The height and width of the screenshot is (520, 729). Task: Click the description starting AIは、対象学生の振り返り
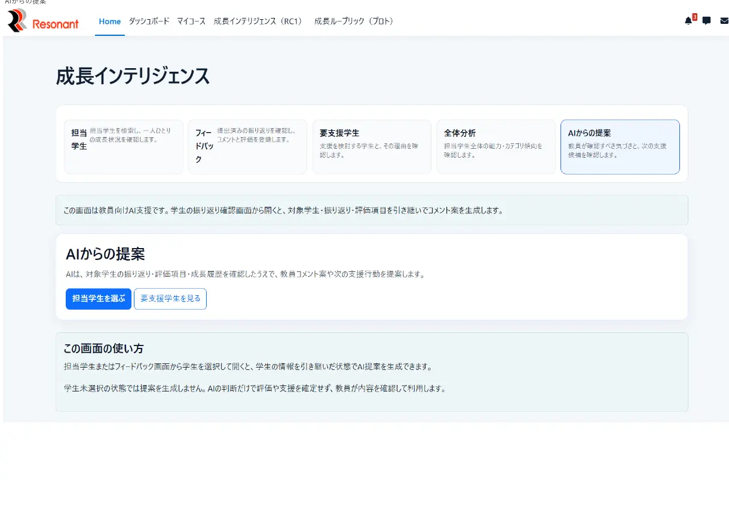[245, 274]
